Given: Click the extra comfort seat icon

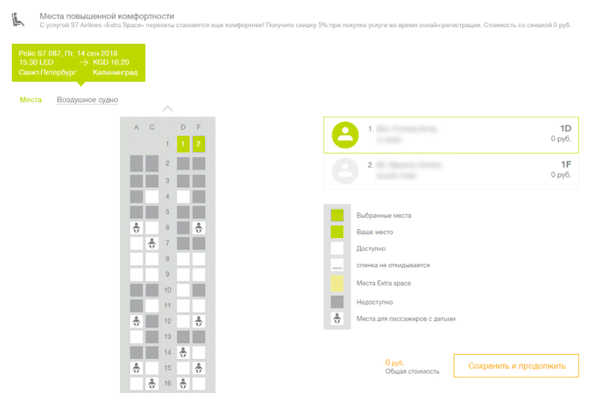Looking at the screenshot, I should click(17, 20).
